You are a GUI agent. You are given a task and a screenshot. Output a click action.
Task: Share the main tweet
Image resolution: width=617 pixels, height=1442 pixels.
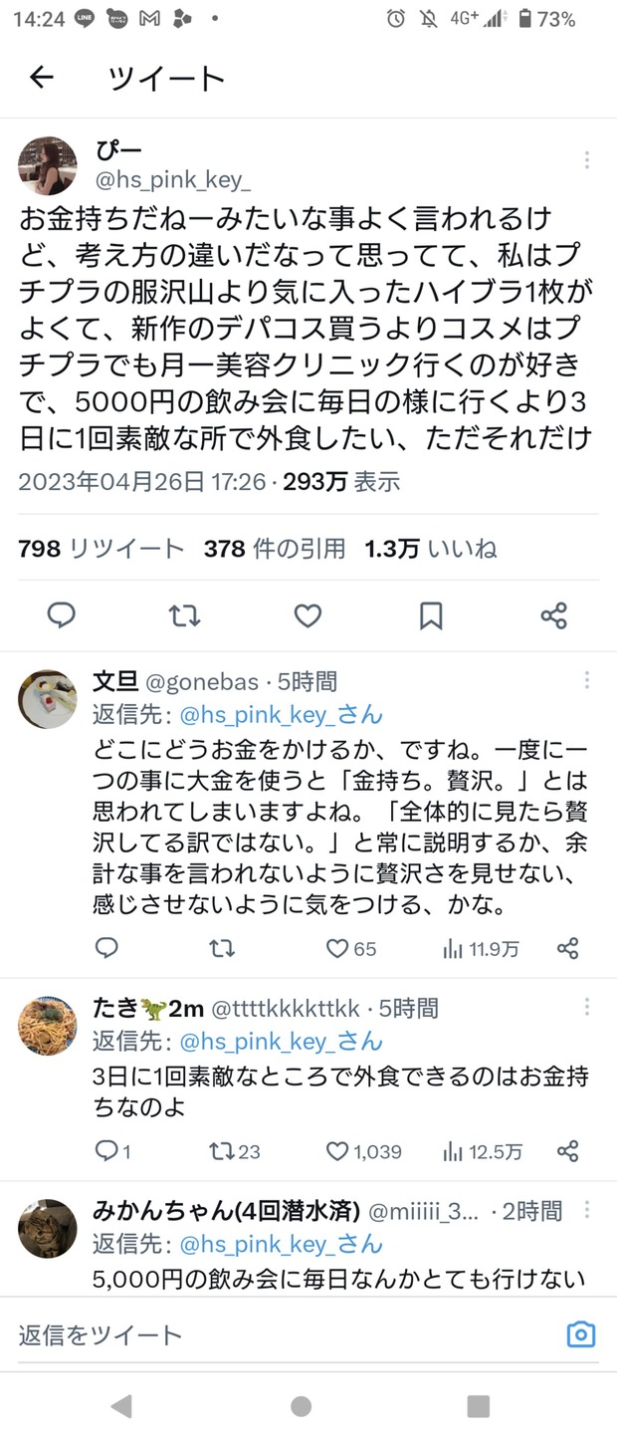pyautogui.click(x=553, y=615)
